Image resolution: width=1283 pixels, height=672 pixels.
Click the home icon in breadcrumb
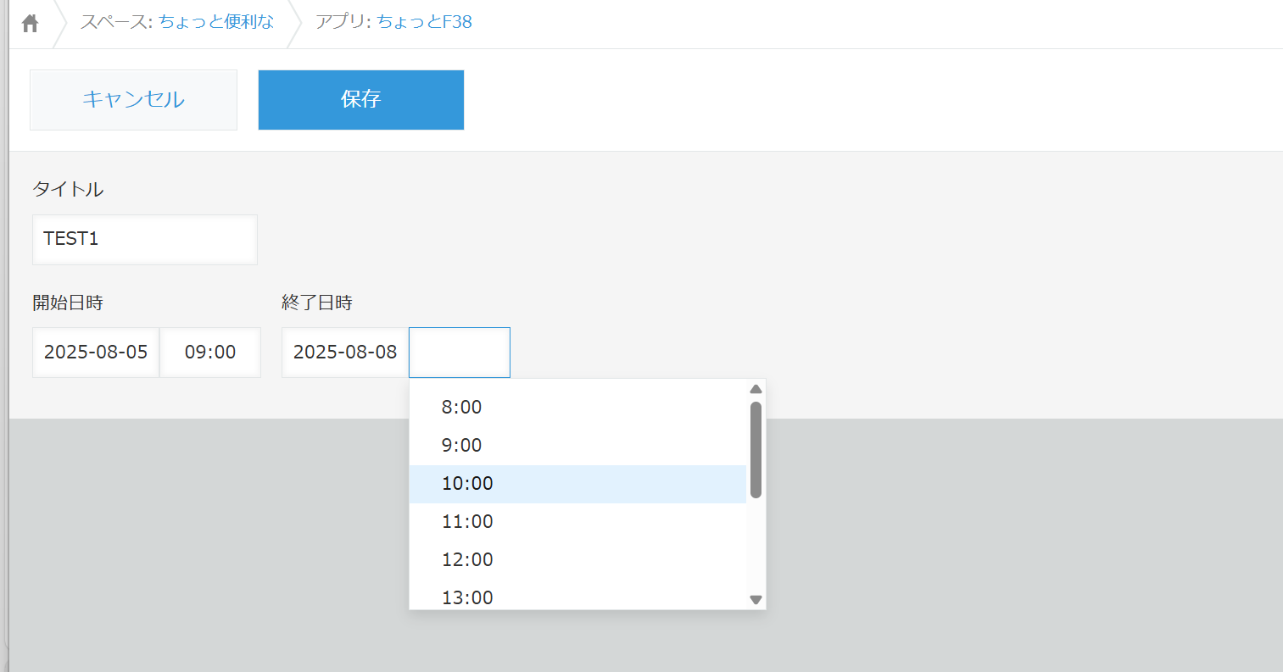coord(31,23)
